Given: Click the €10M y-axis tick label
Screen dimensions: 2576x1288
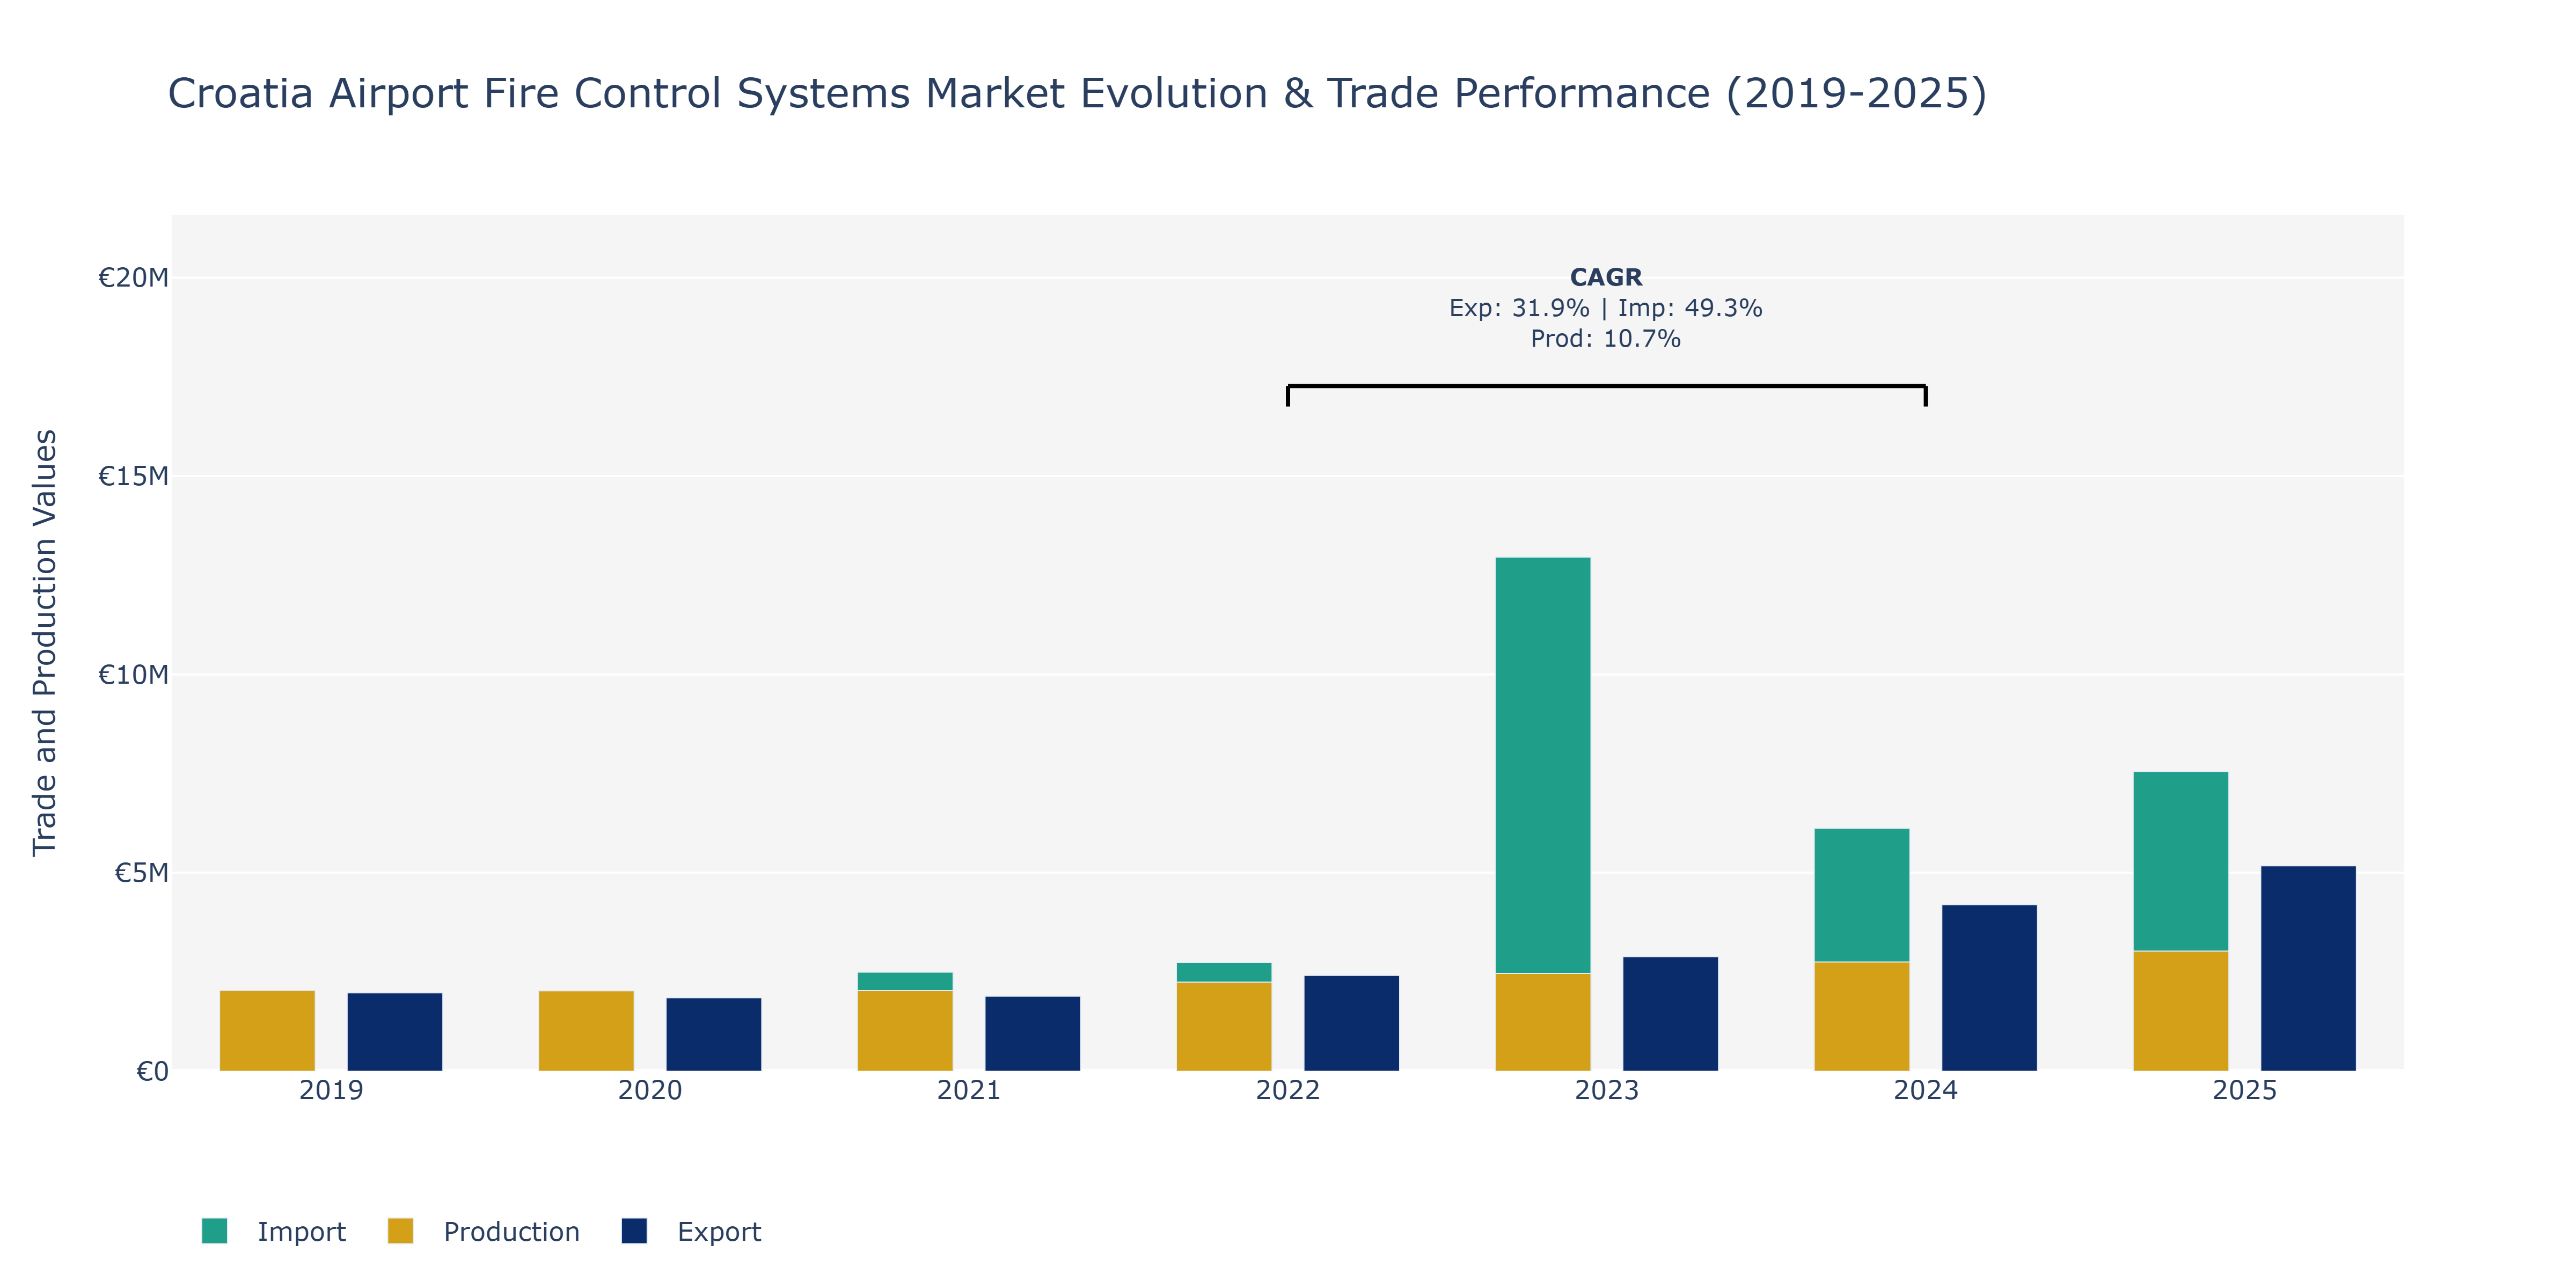Looking at the screenshot, I should tap(133, 675).
